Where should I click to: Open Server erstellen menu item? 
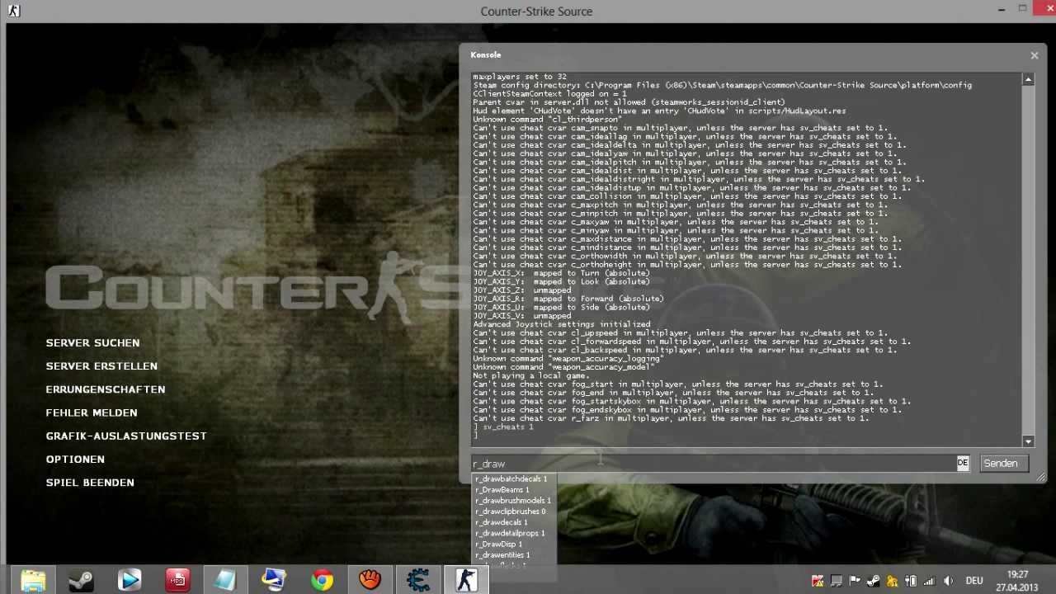(x=101, y=365)
